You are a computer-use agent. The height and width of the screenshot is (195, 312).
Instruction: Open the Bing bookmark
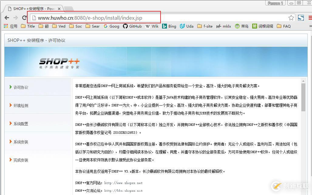[169, 26]
